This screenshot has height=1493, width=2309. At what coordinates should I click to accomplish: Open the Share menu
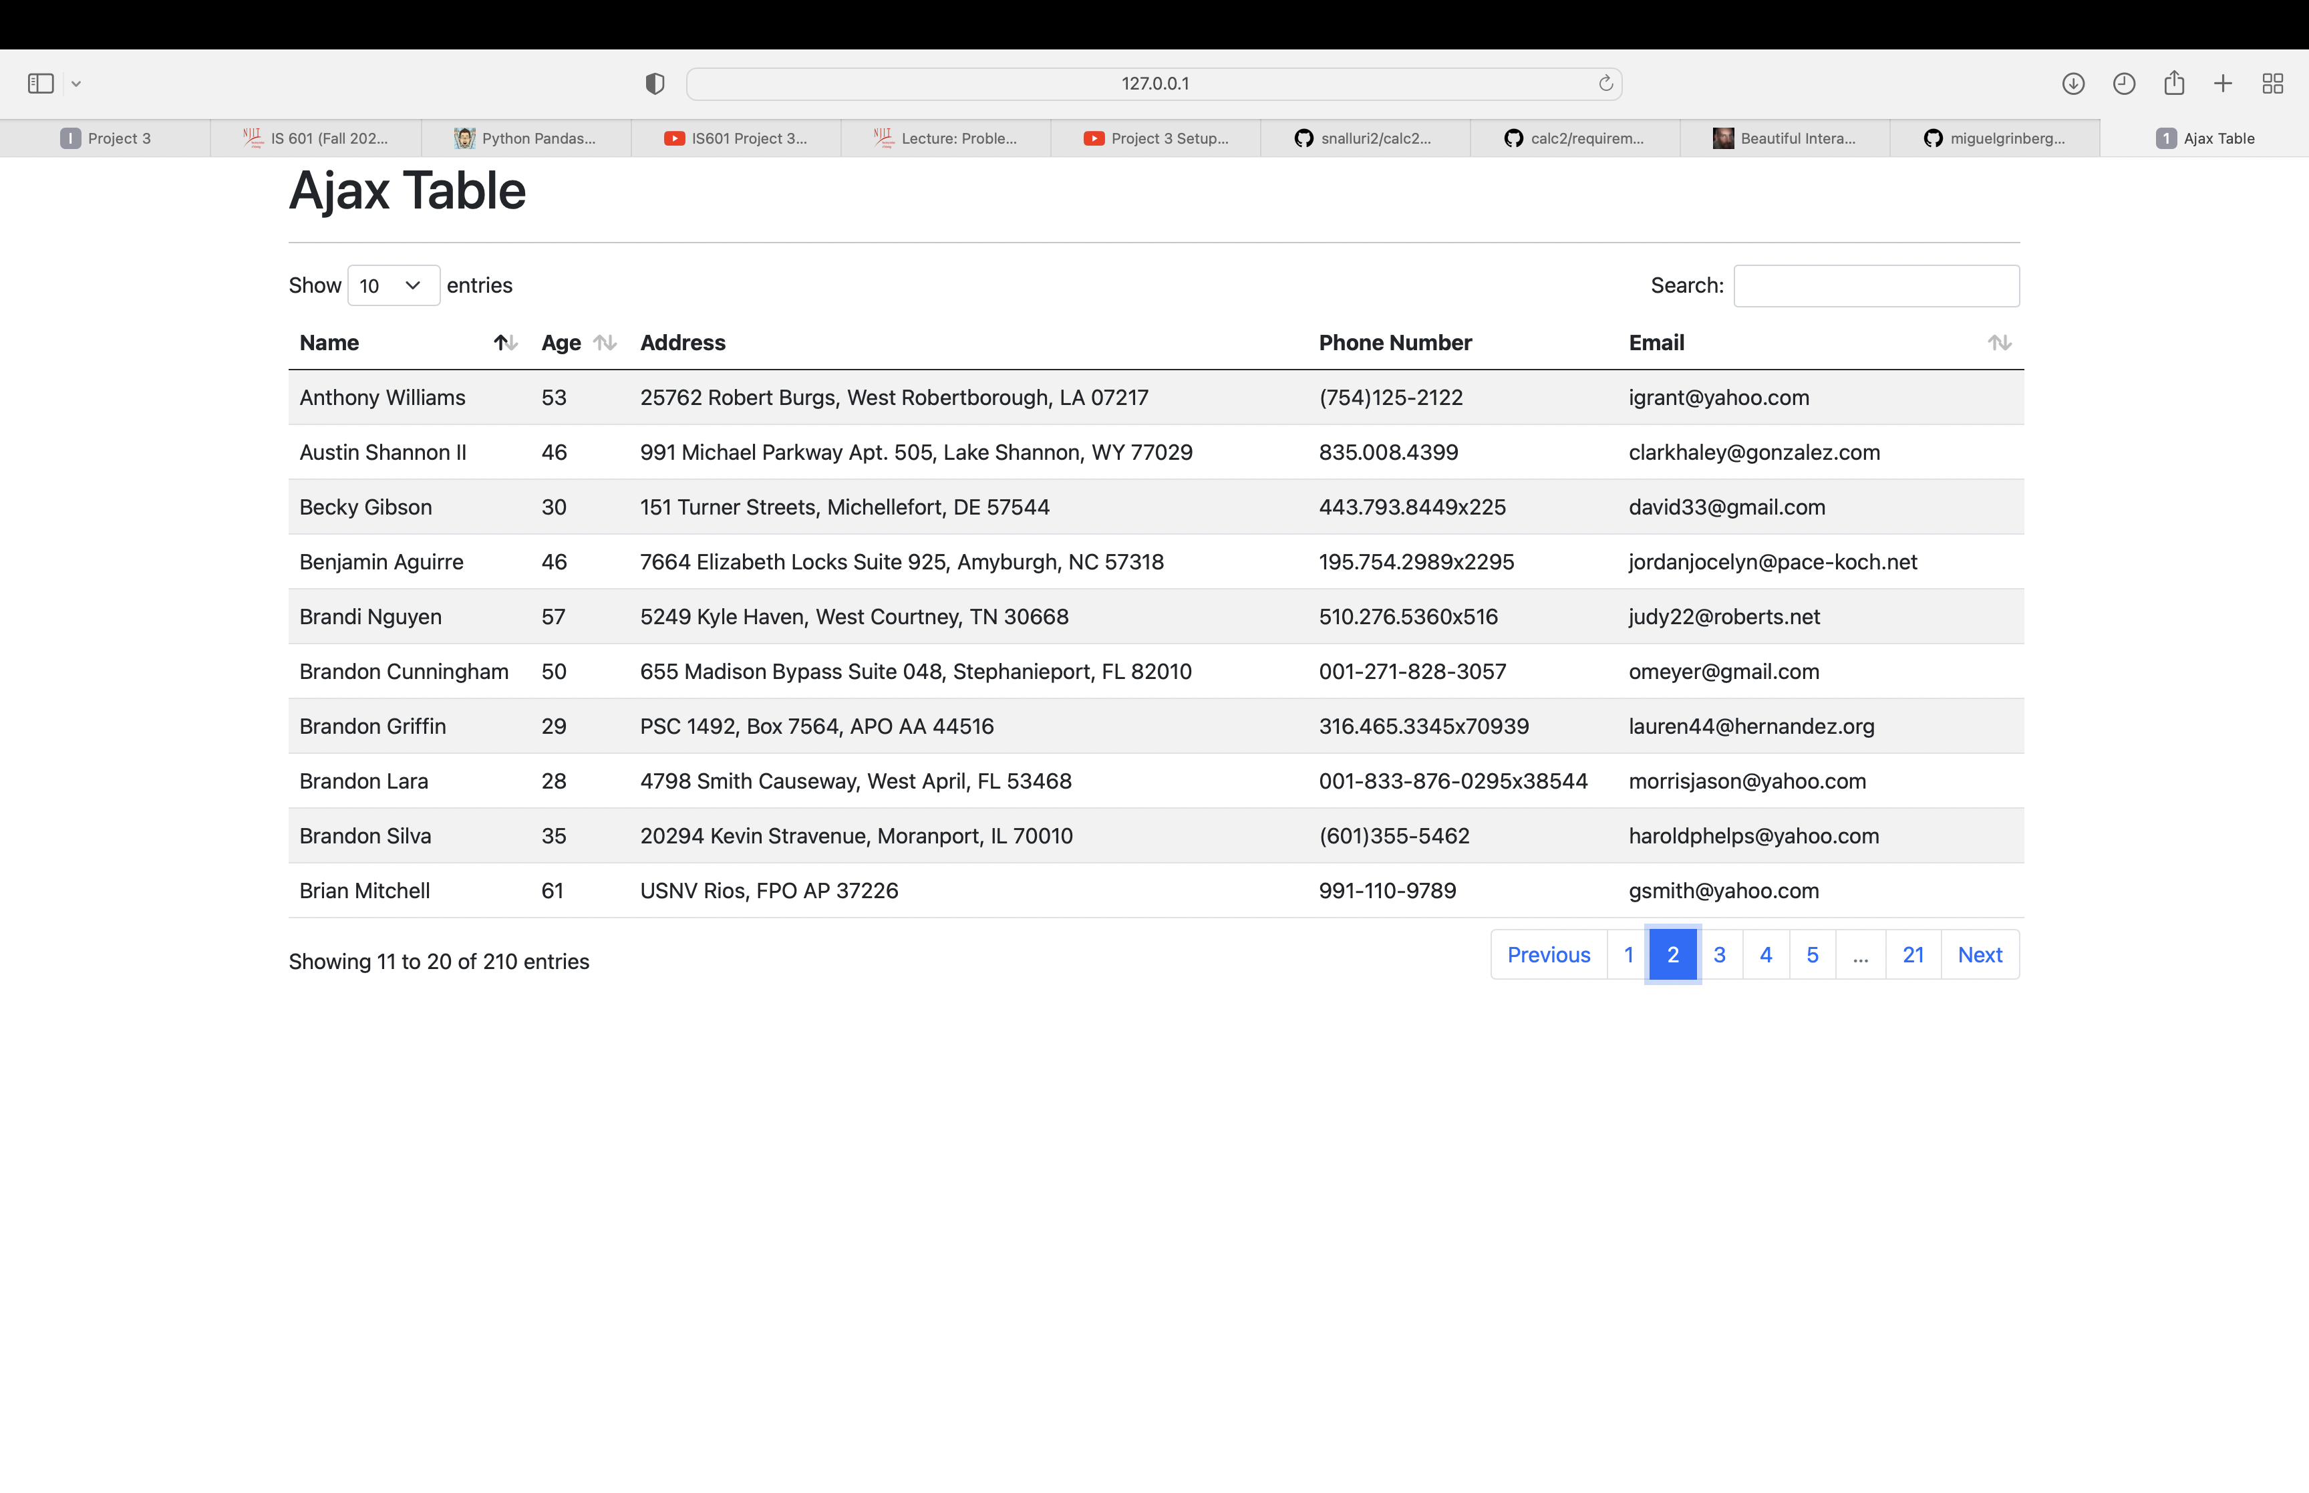coord(2173,84)
